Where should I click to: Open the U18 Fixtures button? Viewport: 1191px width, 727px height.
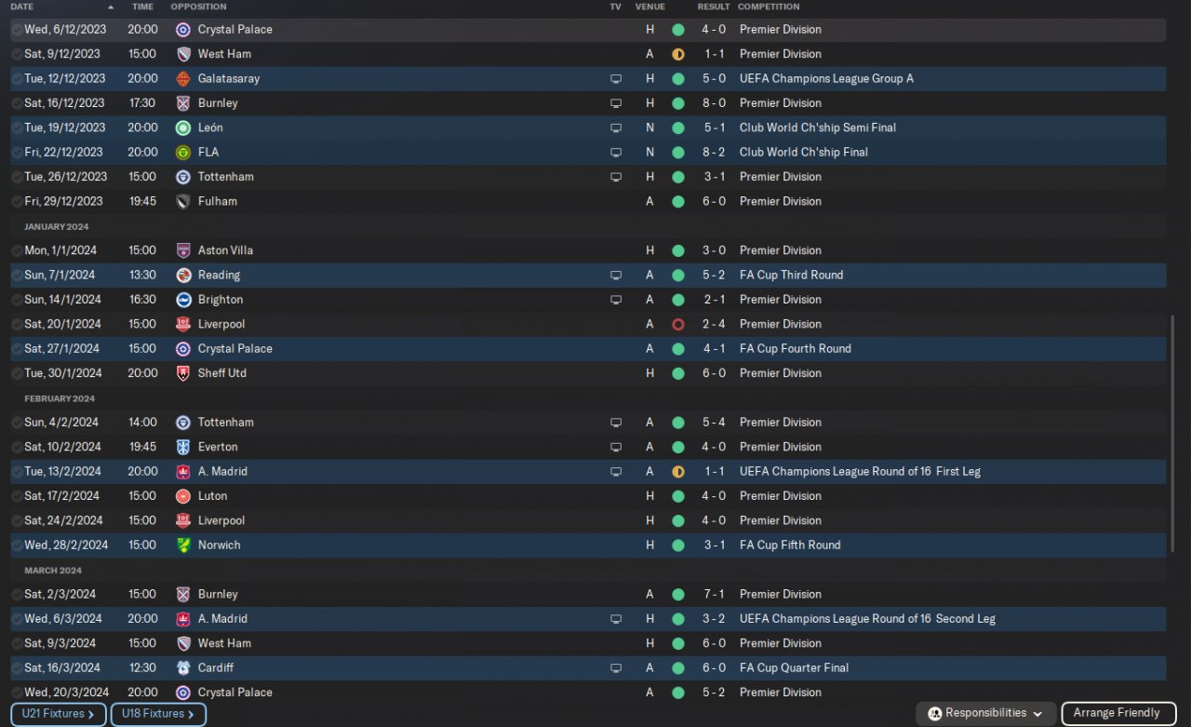(158, 714)
